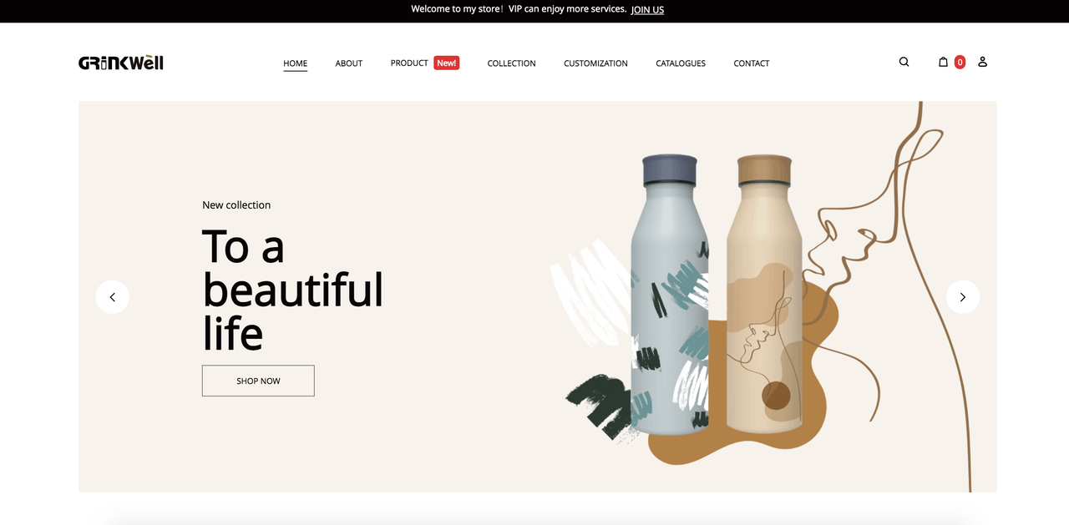
Task: Advance to next slide with right arrow
Action: tap(962, 297)
